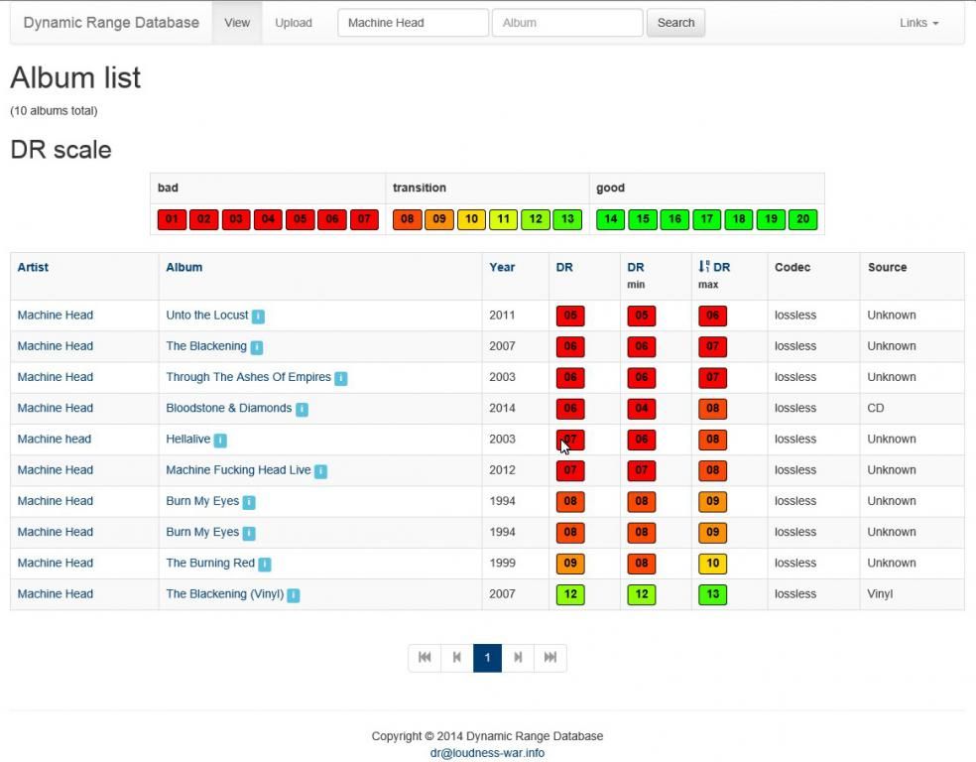Click year 2014 cell
The image size is (976, 762).
pos(502,408)
